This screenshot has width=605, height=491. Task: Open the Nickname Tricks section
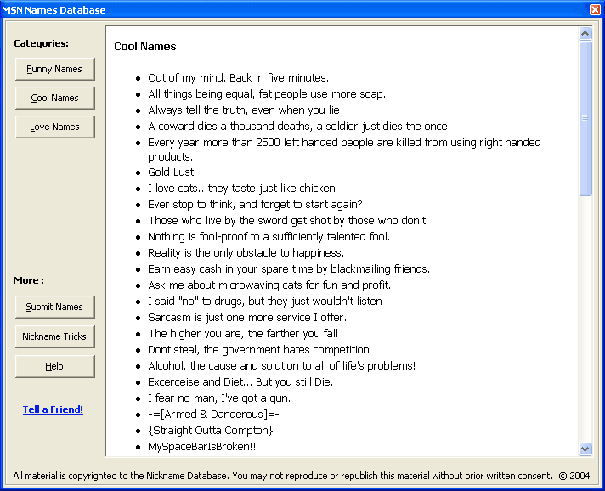[54, 336]
